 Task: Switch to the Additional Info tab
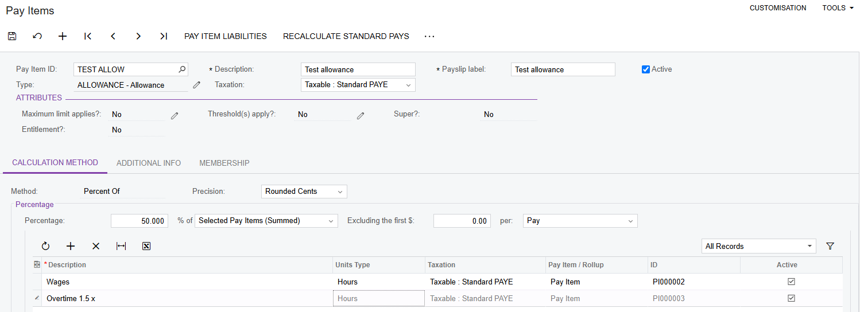pyautogui.click(x=149, y=163)
